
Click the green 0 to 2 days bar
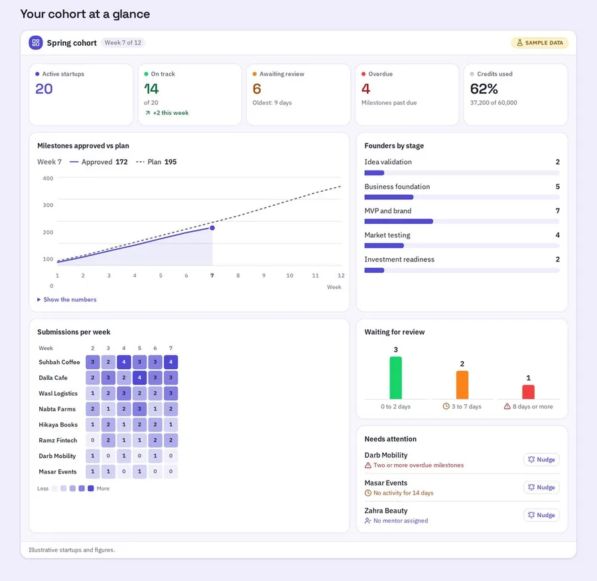pyautogui.click(x=395, y=378)
